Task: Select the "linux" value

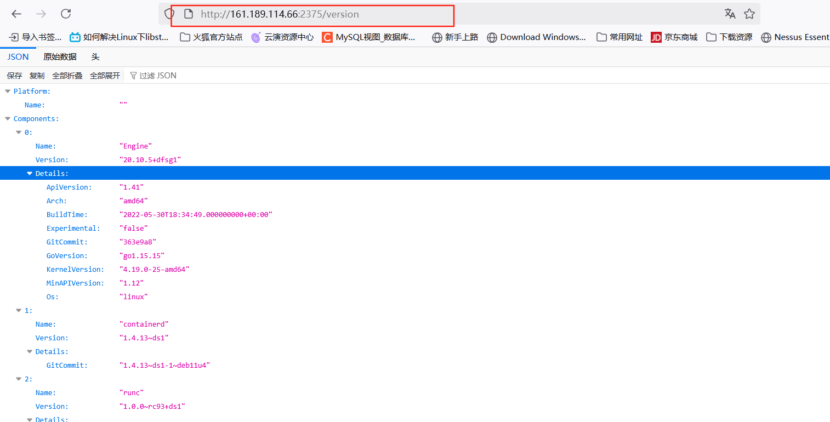Action: pyautogui.click(x=134, y=296)
